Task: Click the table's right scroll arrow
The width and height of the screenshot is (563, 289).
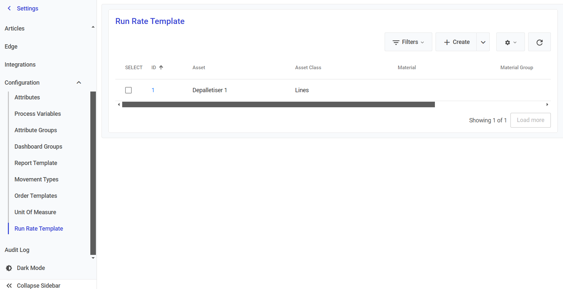Action: [x=547, y=105]
